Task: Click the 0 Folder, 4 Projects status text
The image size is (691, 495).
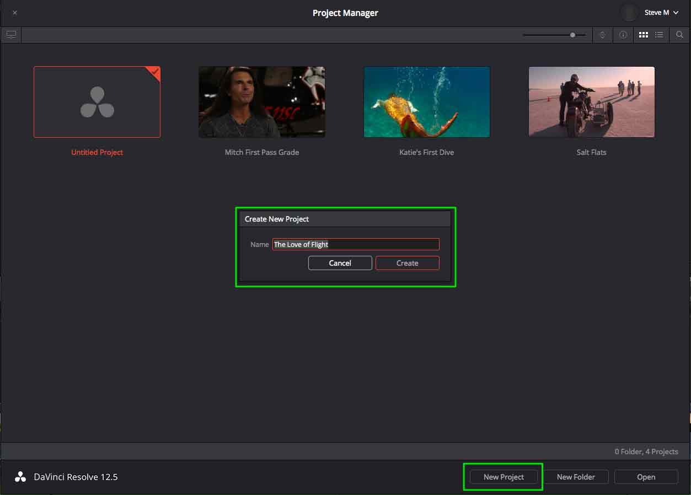Action: pyautogui.click(x=646, y=451)
